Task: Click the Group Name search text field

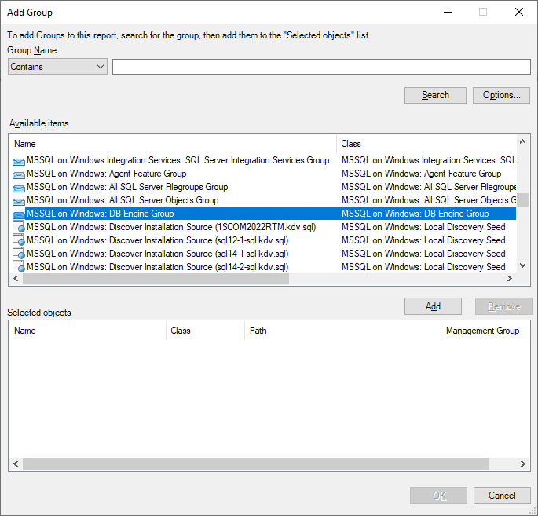Action: [x=321, y=67]
